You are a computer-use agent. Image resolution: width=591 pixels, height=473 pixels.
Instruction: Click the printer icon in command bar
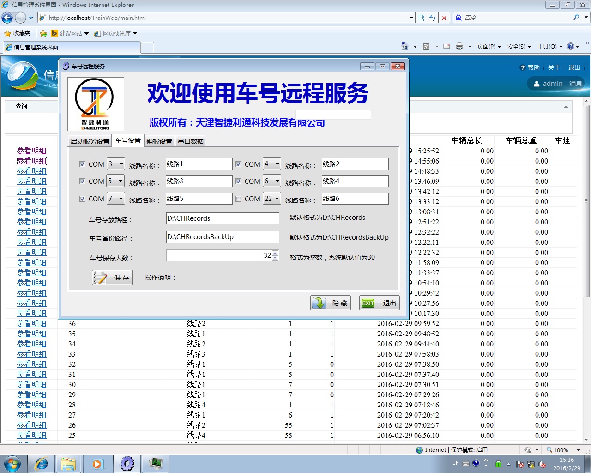pyautogui.click(x=459, y=46)
